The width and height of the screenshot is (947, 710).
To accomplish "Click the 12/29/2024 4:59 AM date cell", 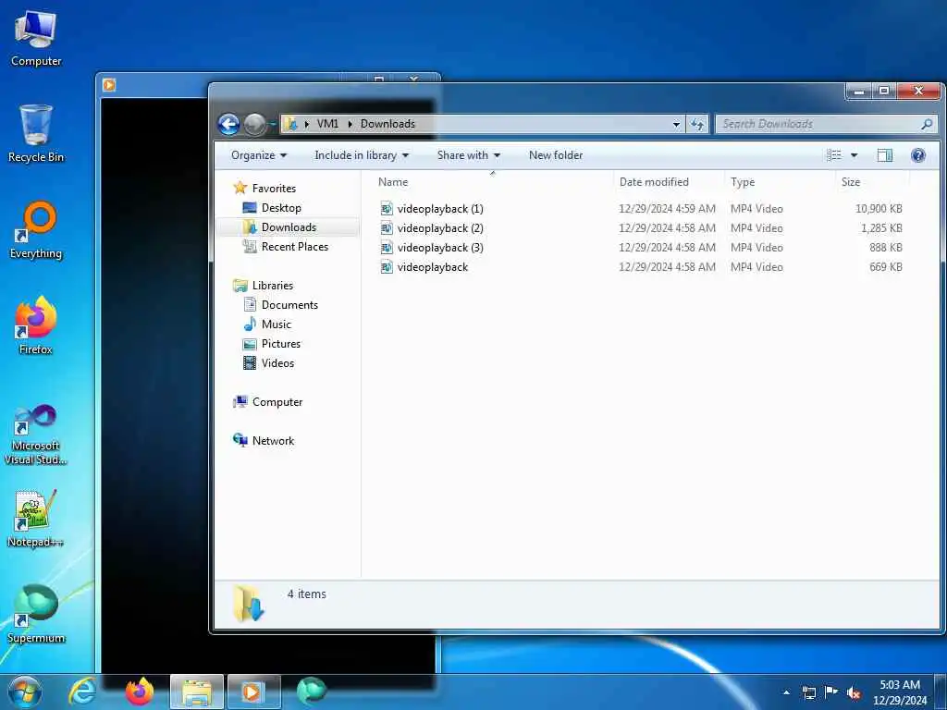I will coord(667,208).
